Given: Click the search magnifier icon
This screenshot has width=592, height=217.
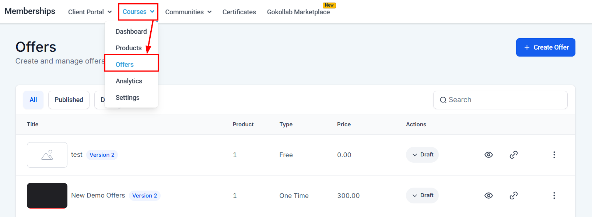Looking at the screenshot, I should click(443, 100).
